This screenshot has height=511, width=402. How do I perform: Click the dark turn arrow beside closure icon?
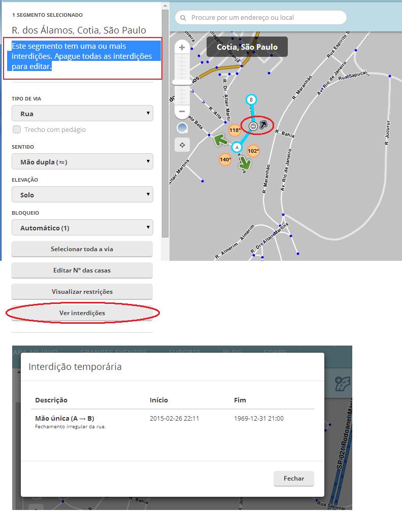(x=263, y=124)
